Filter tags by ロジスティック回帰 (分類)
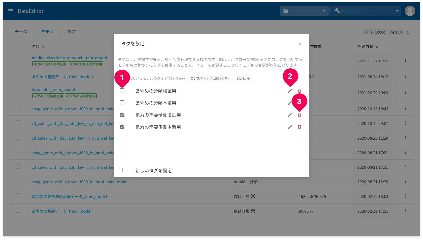Viewport: 423px width, 240px height. pos(210,78)
